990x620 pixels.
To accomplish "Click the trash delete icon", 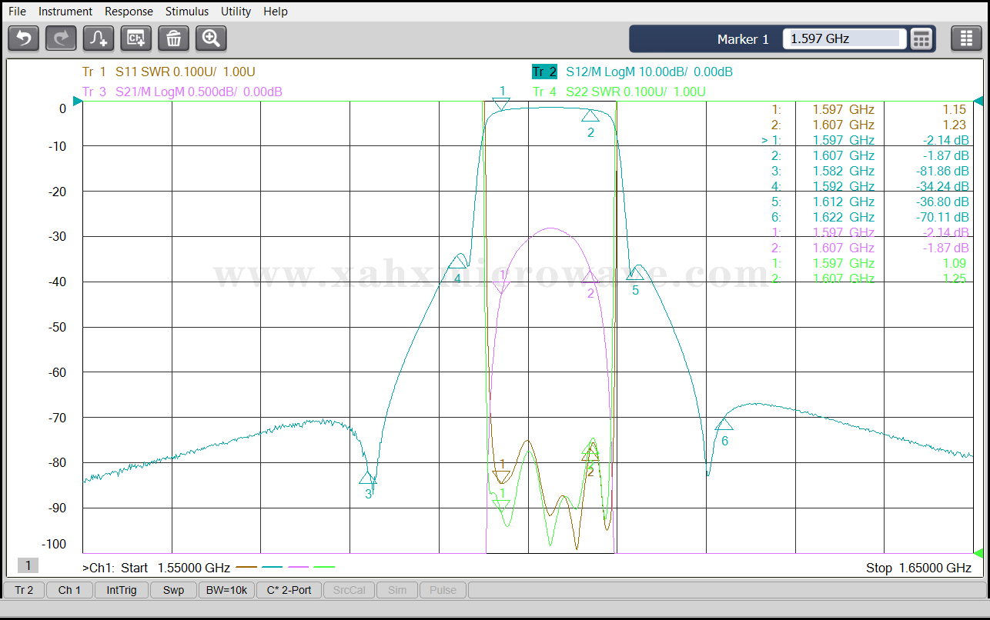I will coord(173,38).
